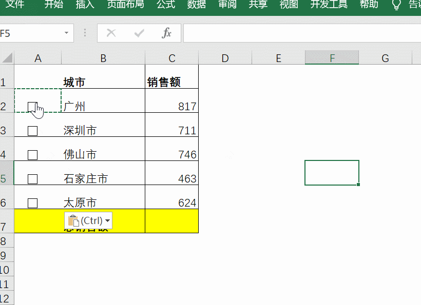421x305 pixels.
Task: Select column C header
Action: point(172,58)
